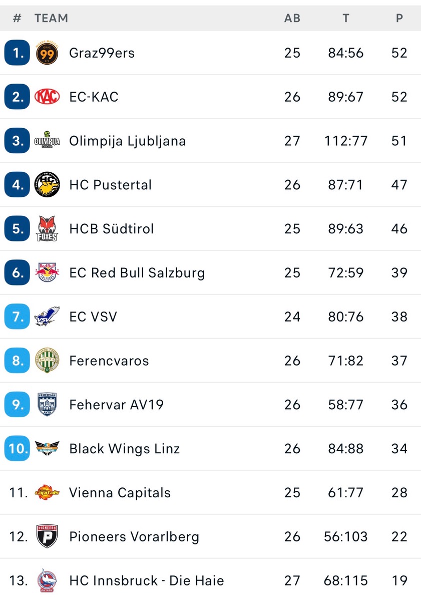The image size is (421, 601).
Task: Tap the EC-KAC red logo
Action: (x=47, y=97)
